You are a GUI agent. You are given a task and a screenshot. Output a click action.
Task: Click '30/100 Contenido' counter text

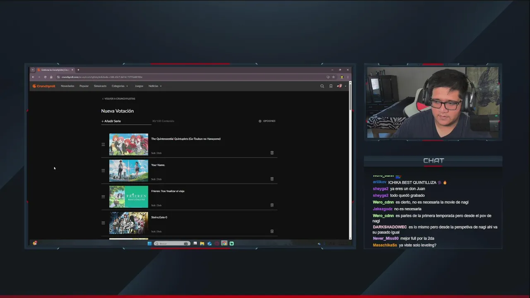coord(163,121)
